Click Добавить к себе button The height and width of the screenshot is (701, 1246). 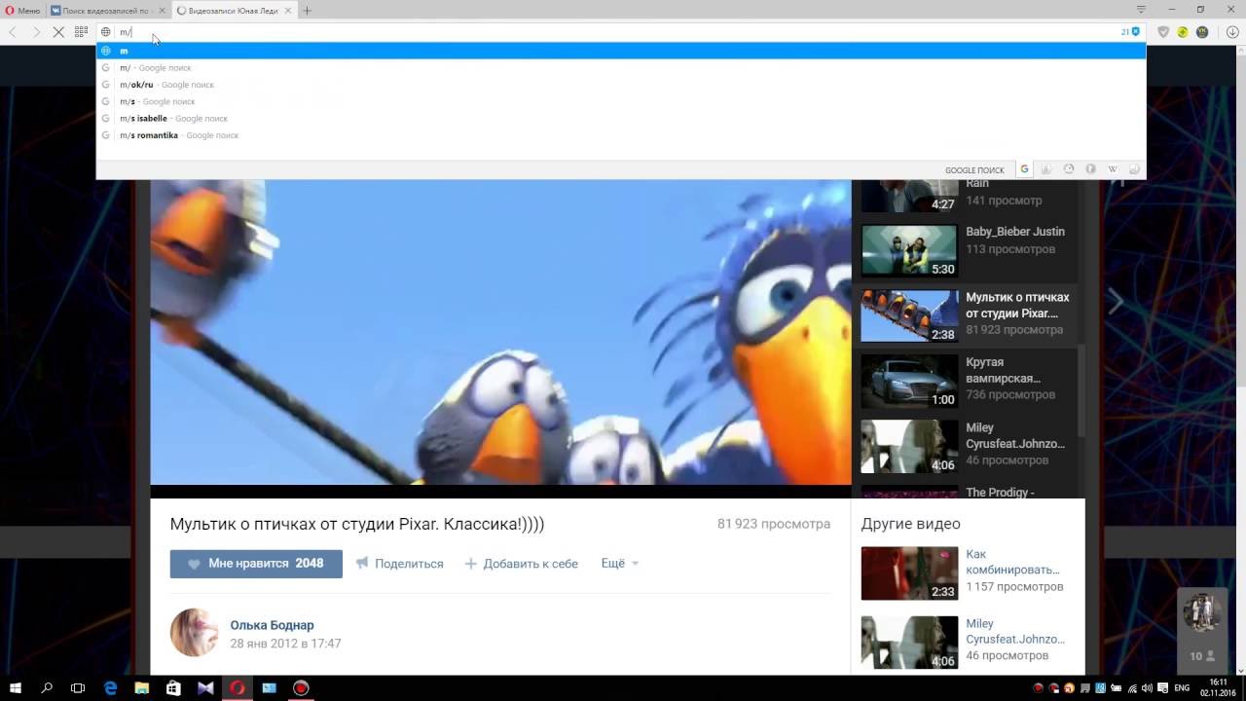click(521, 564)
